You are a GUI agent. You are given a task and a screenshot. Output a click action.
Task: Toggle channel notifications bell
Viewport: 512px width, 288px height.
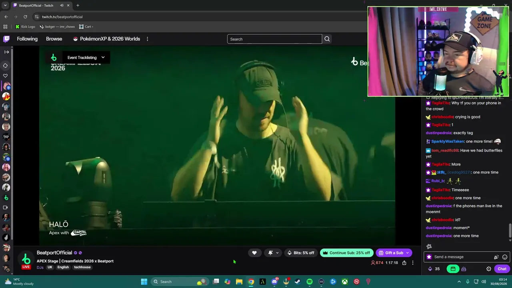[x=270, y=253]
